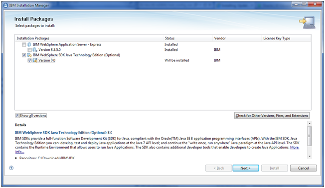Screen dimensions: 325x188
Task: Sort by Installation Packages column header
Action: click(x=89, y=38)
